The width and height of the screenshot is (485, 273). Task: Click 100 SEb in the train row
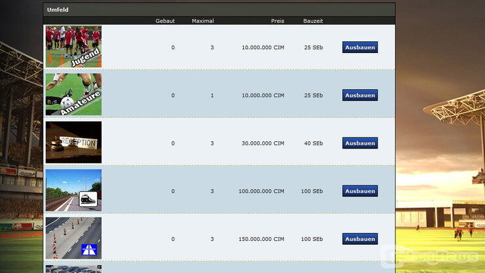(x=312, y=191)
